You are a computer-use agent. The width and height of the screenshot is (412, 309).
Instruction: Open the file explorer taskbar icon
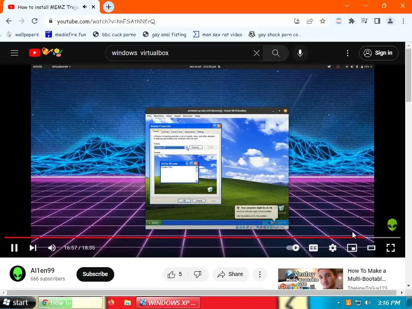128,303
